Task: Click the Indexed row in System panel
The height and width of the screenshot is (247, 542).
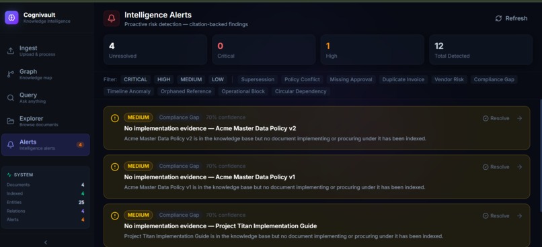Action: (x=45, y=193)
